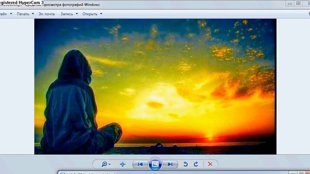Rotate the photo counterclockwise
Screen dimensions: 310x174
click(185, 164)
